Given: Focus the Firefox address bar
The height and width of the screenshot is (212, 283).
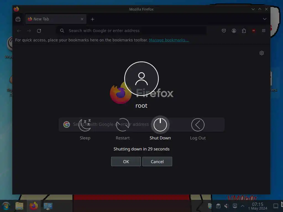Looking at the screenshot, I should (x=131, y=31).
